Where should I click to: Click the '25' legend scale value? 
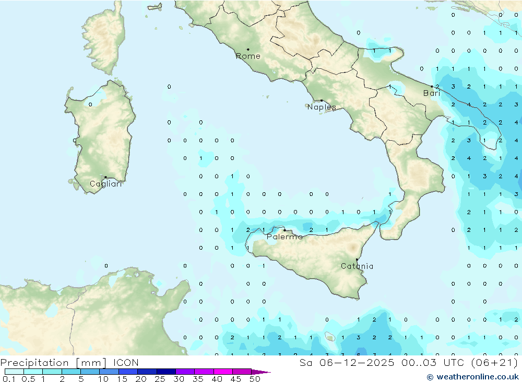point(160,379)
